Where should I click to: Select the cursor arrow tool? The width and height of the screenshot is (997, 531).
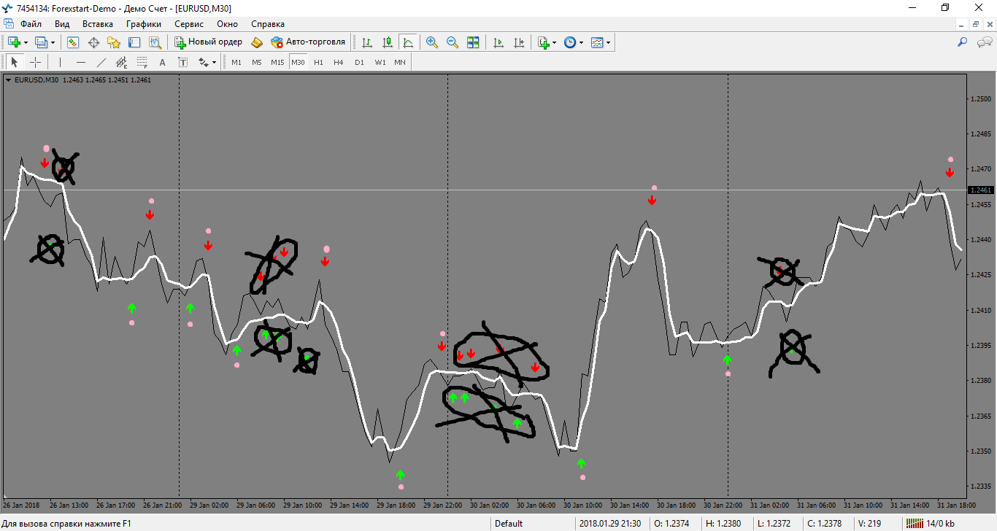coord(14,62)
